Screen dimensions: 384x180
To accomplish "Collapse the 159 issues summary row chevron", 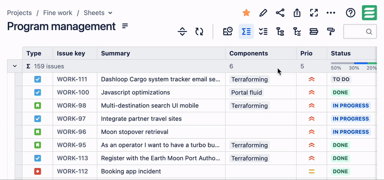I will (15, 66).
